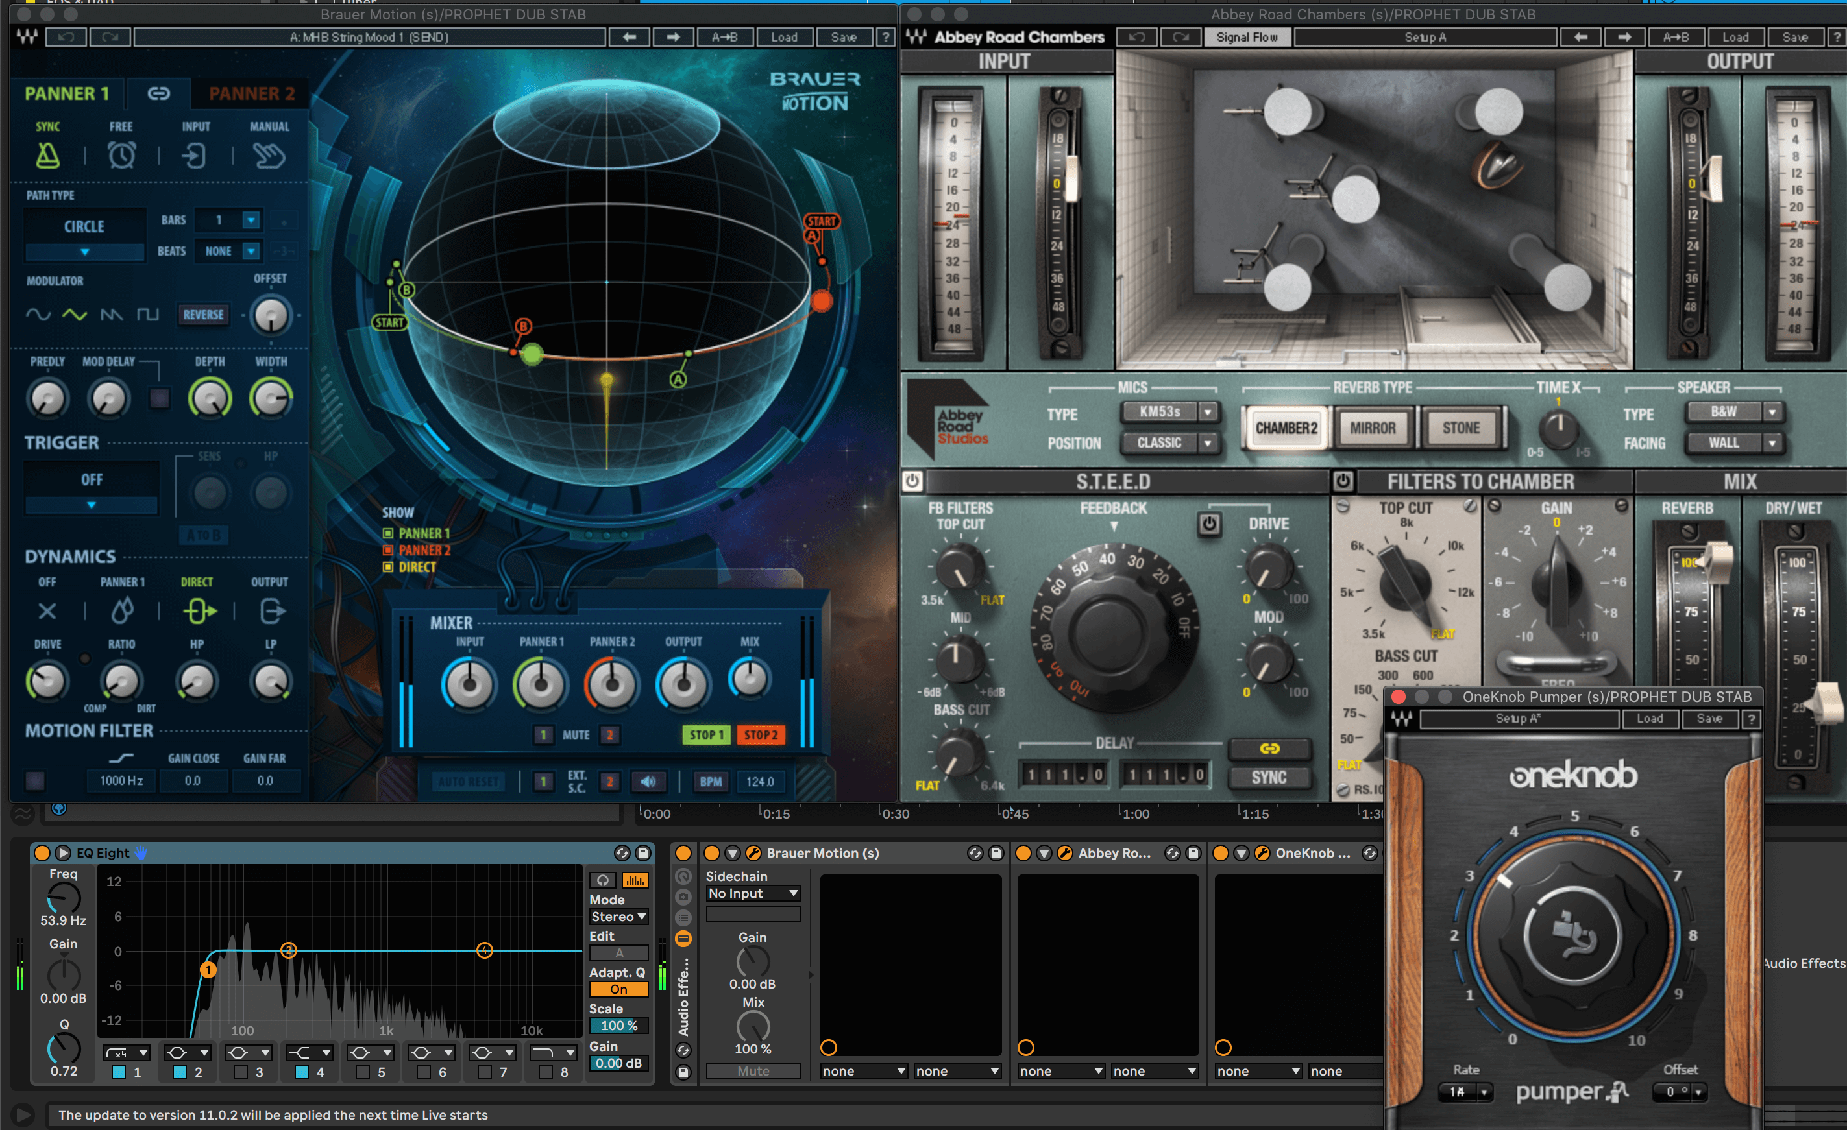The width and height of the screenshot is (1847, 1130).
Task: Select the Mirror reverb type
Action: [x=1373, y=428]
